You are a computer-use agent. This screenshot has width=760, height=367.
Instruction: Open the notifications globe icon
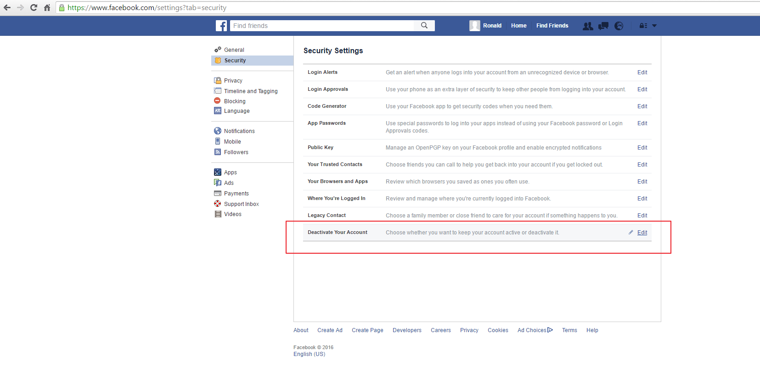[x=619, y=26]
